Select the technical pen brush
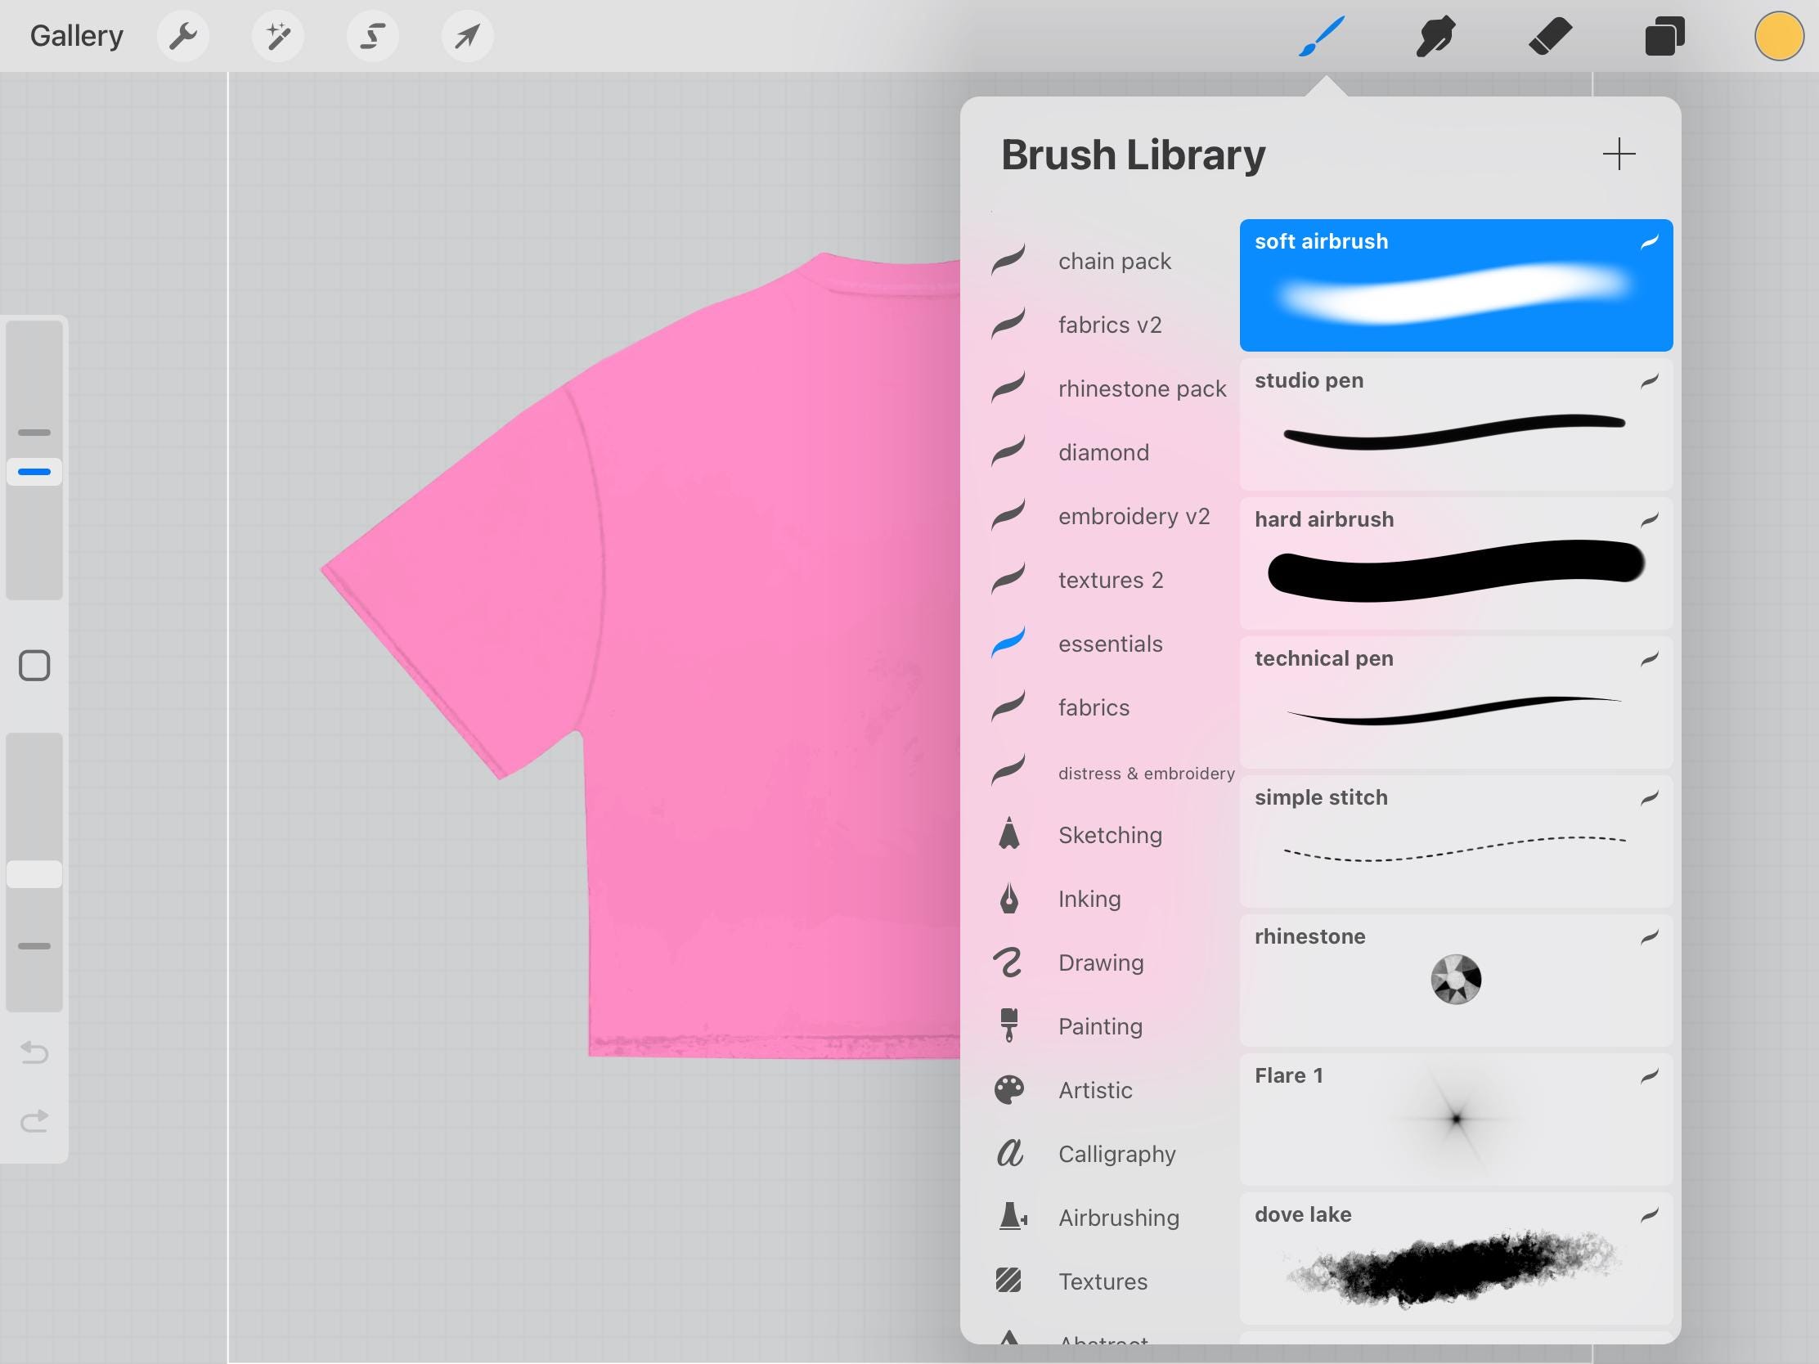Screen dimensions: 1819x1364 [1456, 702]
